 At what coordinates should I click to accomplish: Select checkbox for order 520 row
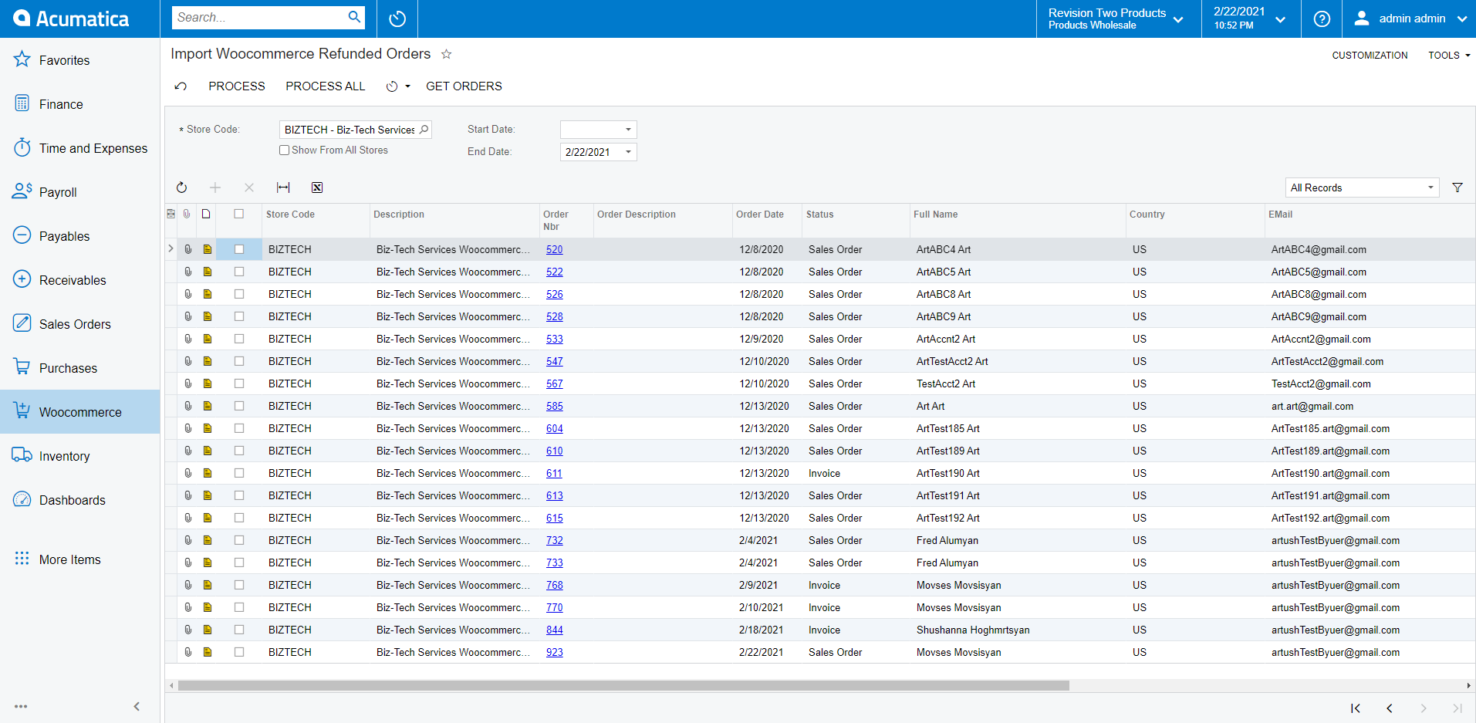239,249
